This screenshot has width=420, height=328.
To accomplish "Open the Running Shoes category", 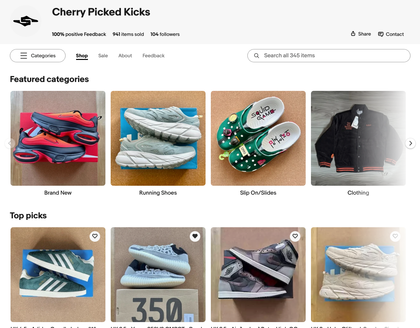I will point(158,138).
